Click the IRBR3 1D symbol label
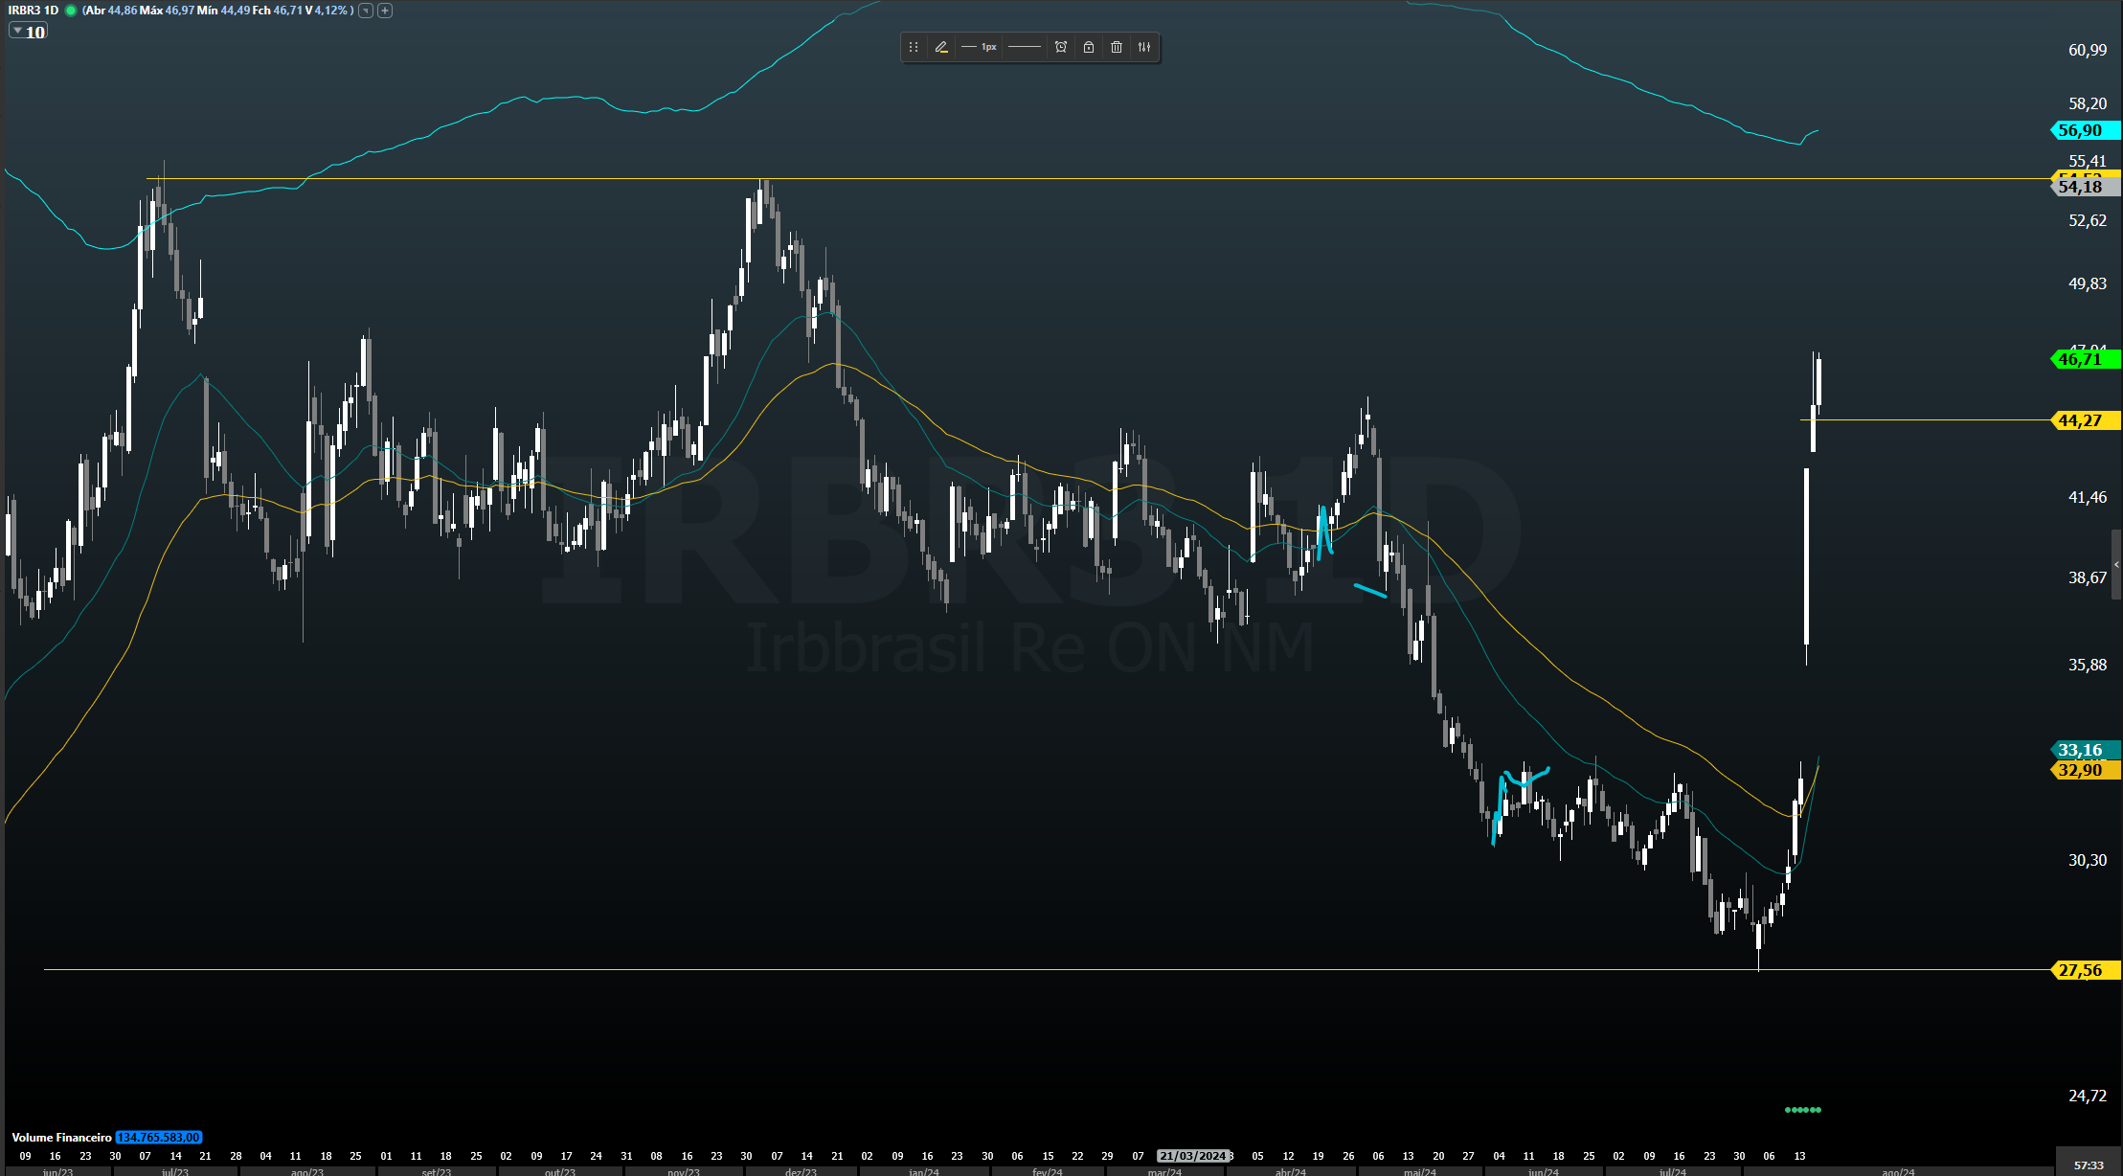 click(34, 11)
